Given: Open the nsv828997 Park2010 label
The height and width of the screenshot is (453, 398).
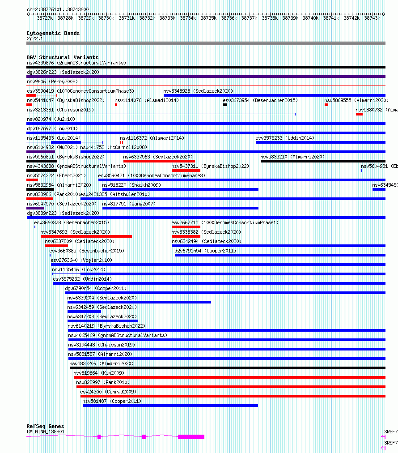Looking at the screenshot, I should [x=103, y=382].
